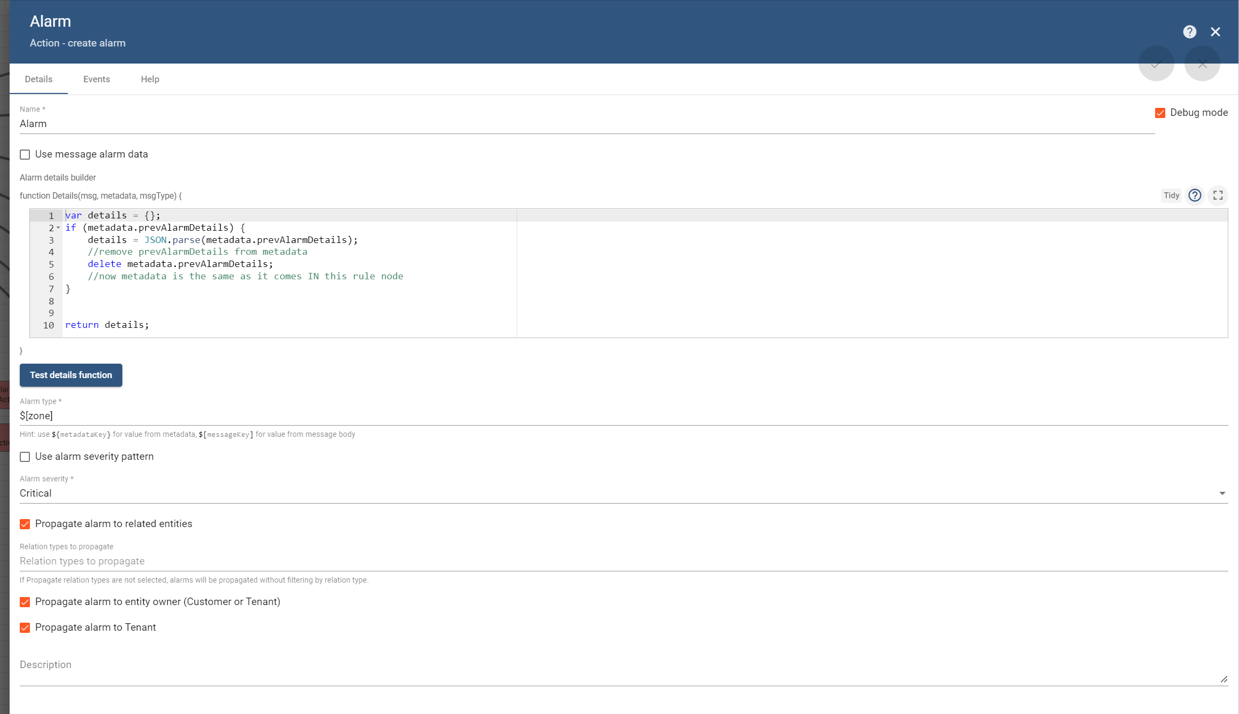Disable Debug mode

[x=1160, y=113]
